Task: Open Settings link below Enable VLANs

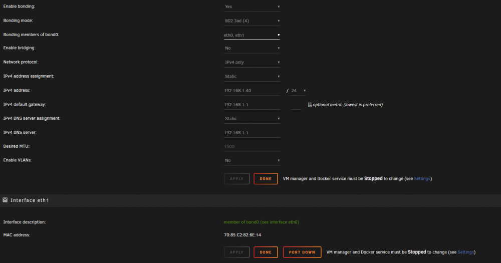Action: [422, 179]
